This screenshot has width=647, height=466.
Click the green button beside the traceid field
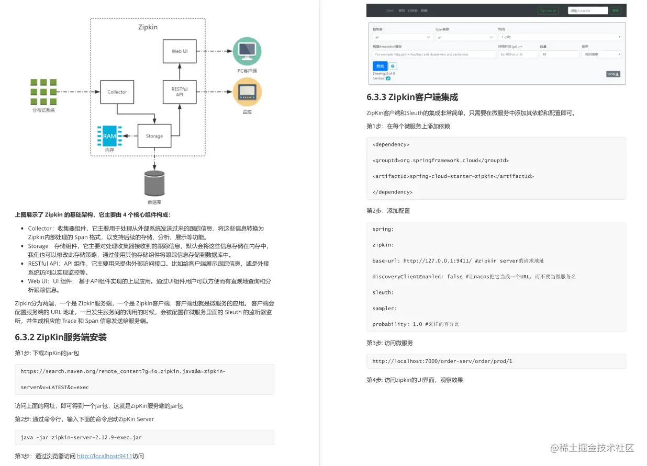[x=616, y=10]
